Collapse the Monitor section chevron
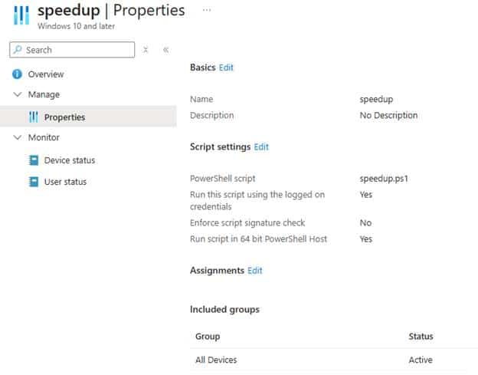This screenshot has height=375, width=478. coord(17,137)
